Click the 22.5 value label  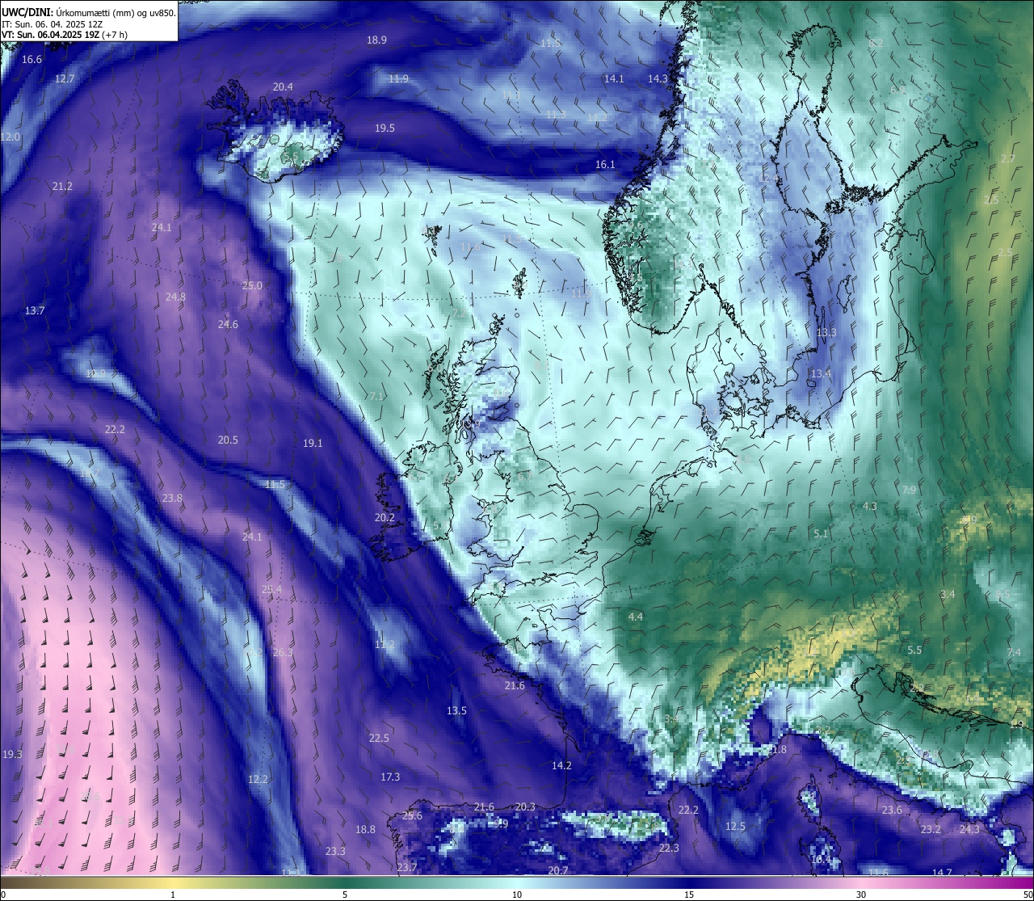pos(379,738)
